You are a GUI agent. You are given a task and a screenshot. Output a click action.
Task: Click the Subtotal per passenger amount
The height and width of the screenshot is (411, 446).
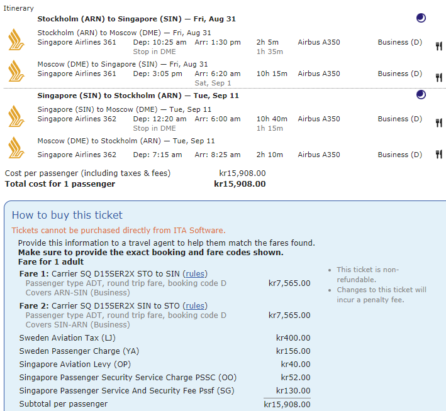[287, 404]
